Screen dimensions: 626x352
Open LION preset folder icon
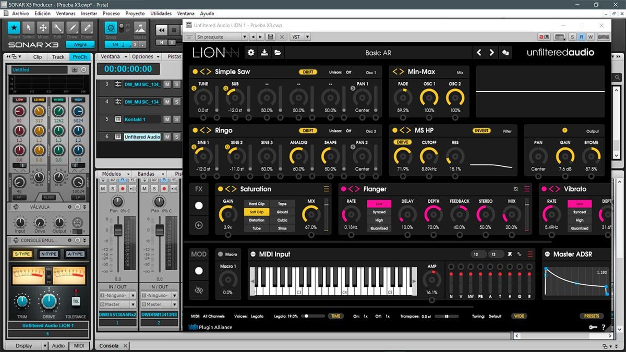(278, 52)
